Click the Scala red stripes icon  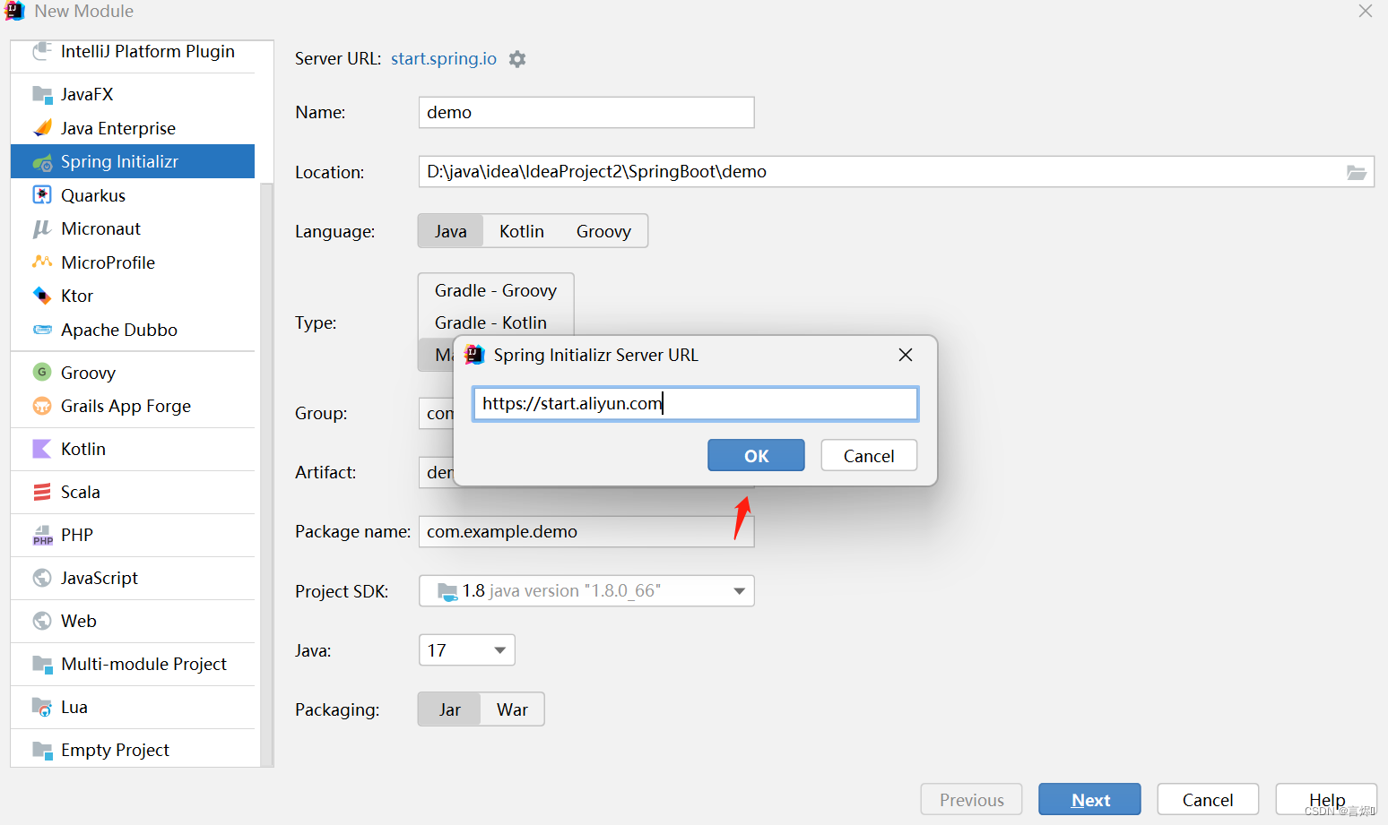42,492
